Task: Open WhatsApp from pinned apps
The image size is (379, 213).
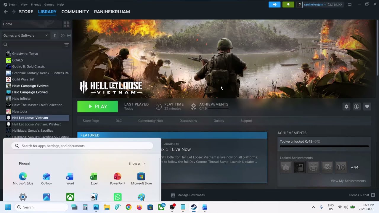Action: [x=118, y=197]
